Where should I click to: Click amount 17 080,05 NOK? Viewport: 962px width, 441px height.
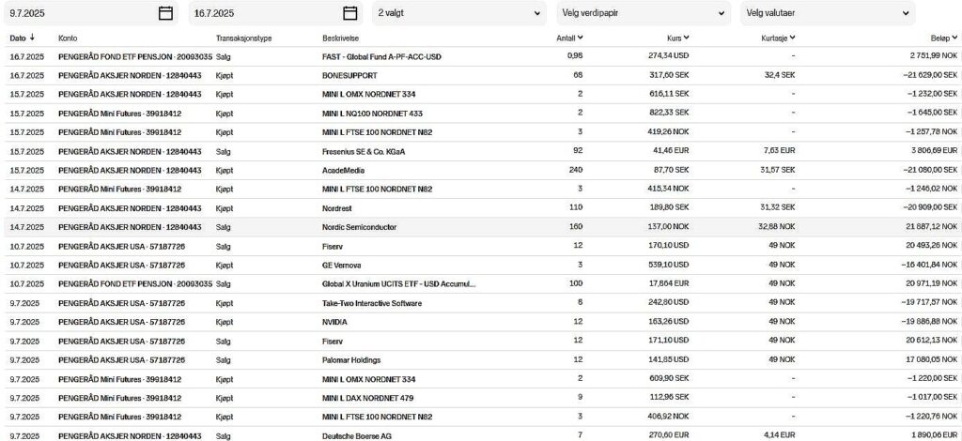(932, 360)
